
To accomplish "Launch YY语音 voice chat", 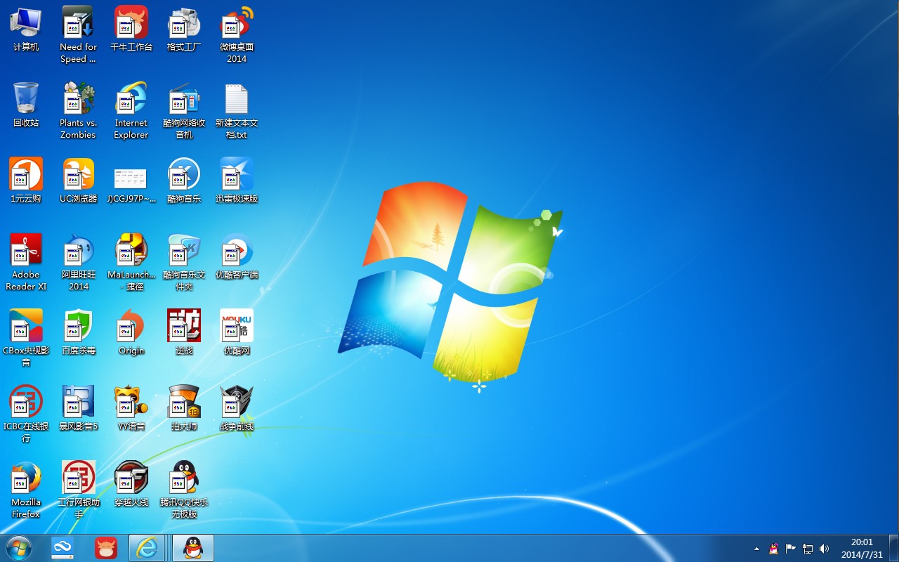I will click(131, 404).
